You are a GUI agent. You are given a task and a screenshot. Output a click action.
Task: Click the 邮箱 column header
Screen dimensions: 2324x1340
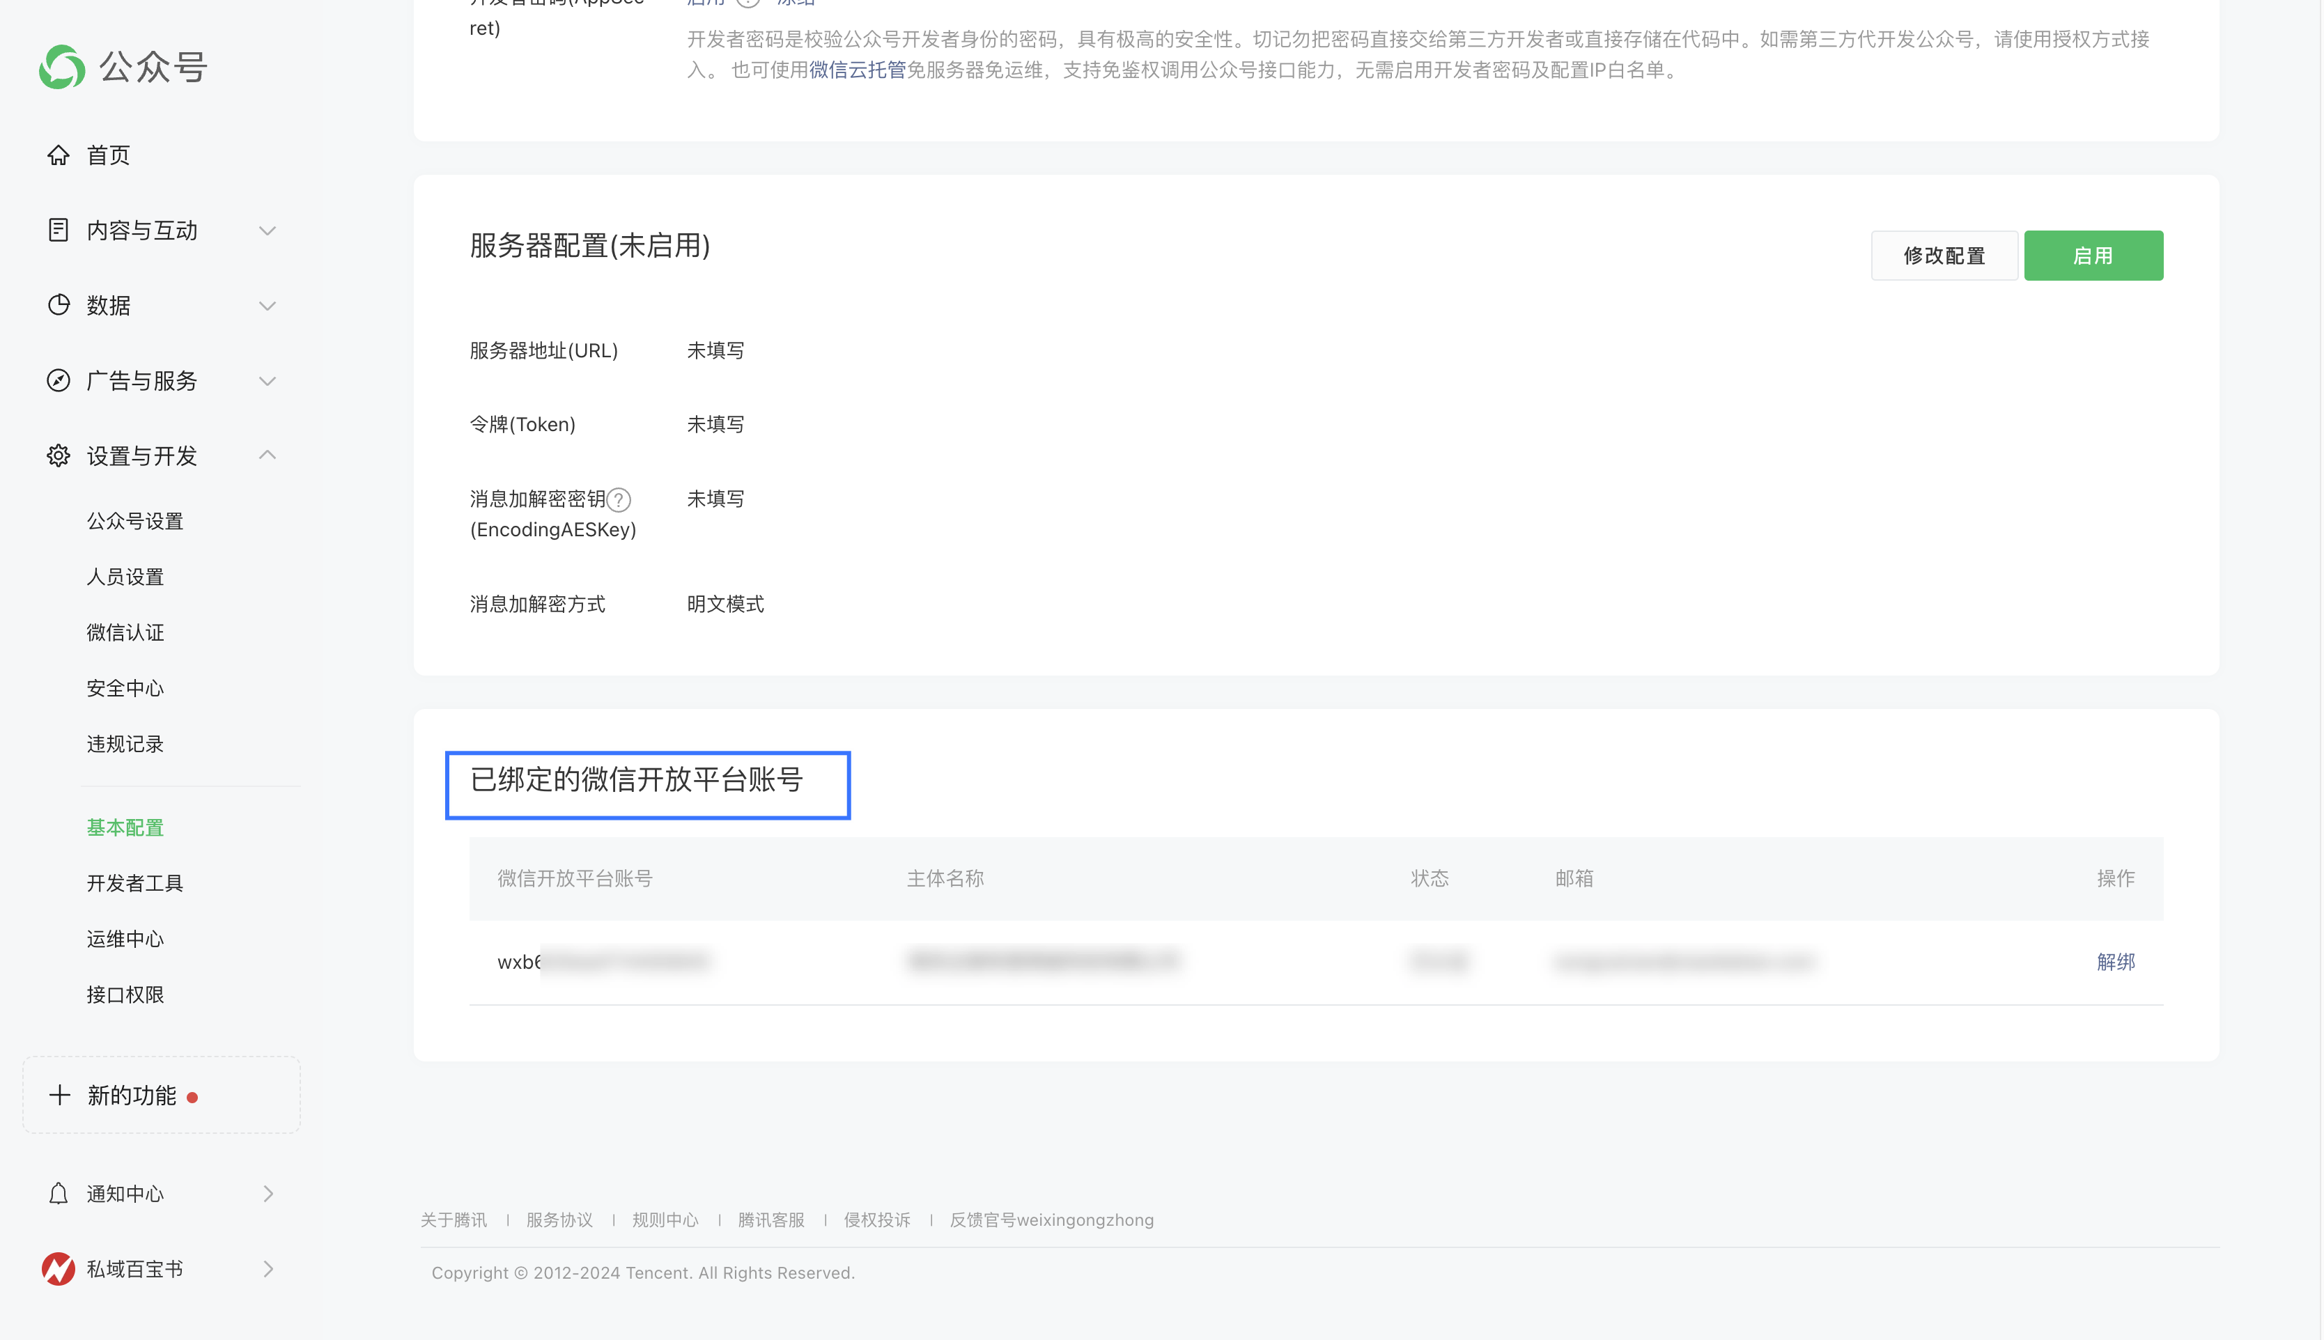coord(1574,879)
